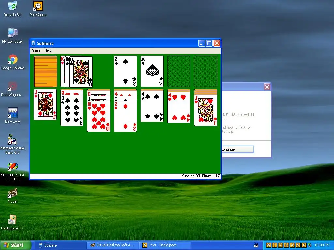The image size is (334, 250).
Task: Open the Help menu in Solitaire
Action: (48, 50)
